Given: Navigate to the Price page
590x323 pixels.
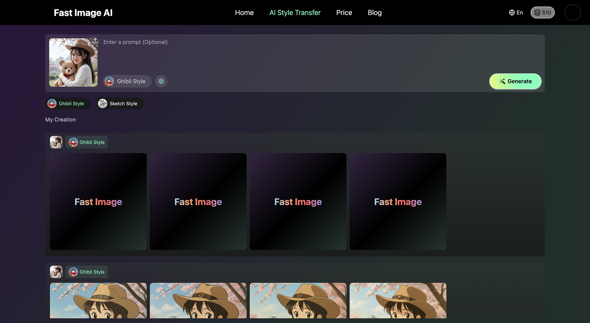Looking at the screenshot, I should click(344, 13).
